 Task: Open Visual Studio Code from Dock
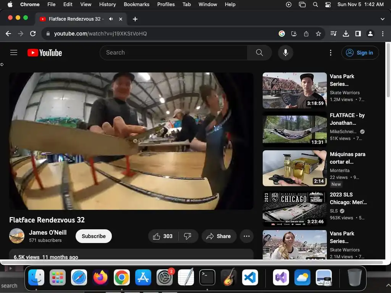coord(250,277)
